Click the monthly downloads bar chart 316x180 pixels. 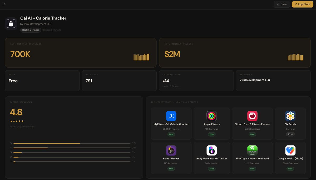click(x=141, y=57)
